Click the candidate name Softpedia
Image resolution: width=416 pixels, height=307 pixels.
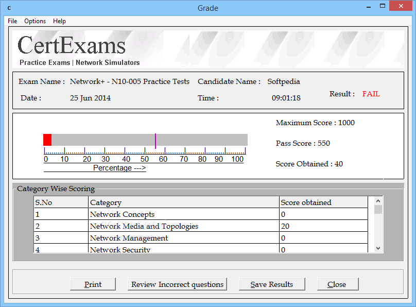coord(284,81)
